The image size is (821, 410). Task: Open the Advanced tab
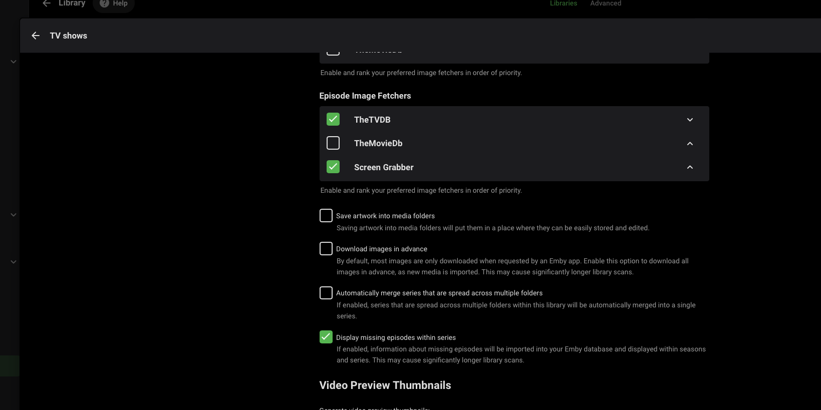coord(605,4)
